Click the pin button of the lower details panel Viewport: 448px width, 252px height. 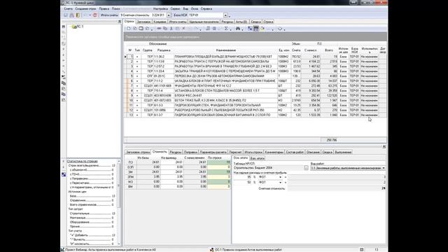pos(384,146)
